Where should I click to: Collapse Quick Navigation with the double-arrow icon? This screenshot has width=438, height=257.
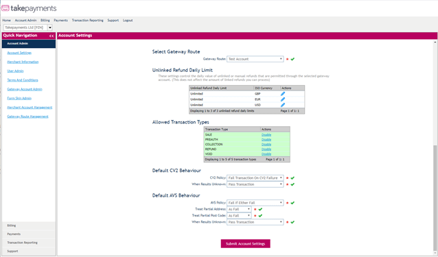(x=51, y=36)
